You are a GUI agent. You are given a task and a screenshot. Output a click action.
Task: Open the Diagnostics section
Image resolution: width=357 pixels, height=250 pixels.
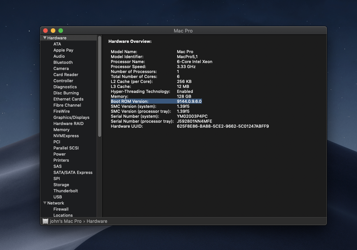click(65, 87)
